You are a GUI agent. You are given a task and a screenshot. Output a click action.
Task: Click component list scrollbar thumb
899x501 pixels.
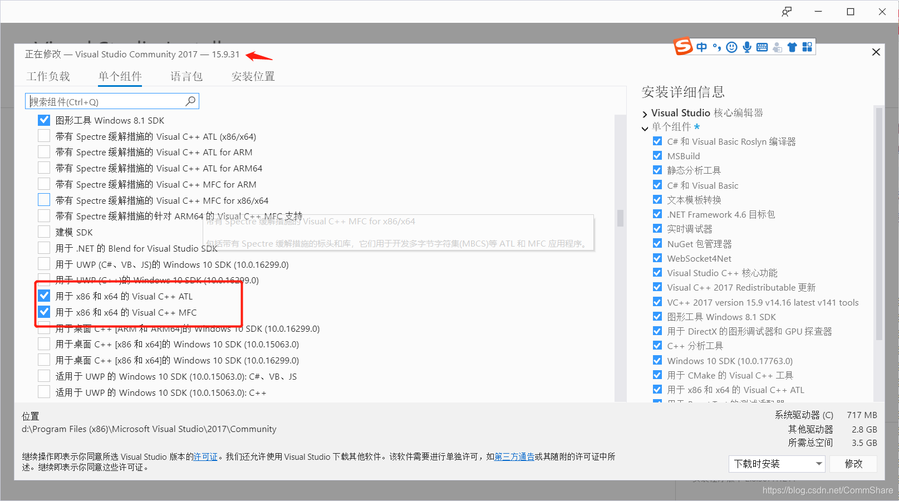click(620, 218)
